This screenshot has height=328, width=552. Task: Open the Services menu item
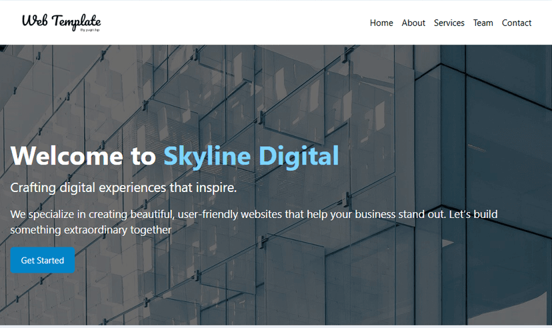click(x=449, y=23)
